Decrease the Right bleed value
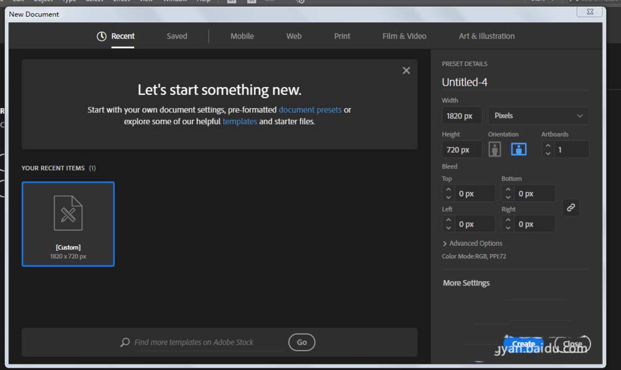The image size is (621, 370). [508, 228]
